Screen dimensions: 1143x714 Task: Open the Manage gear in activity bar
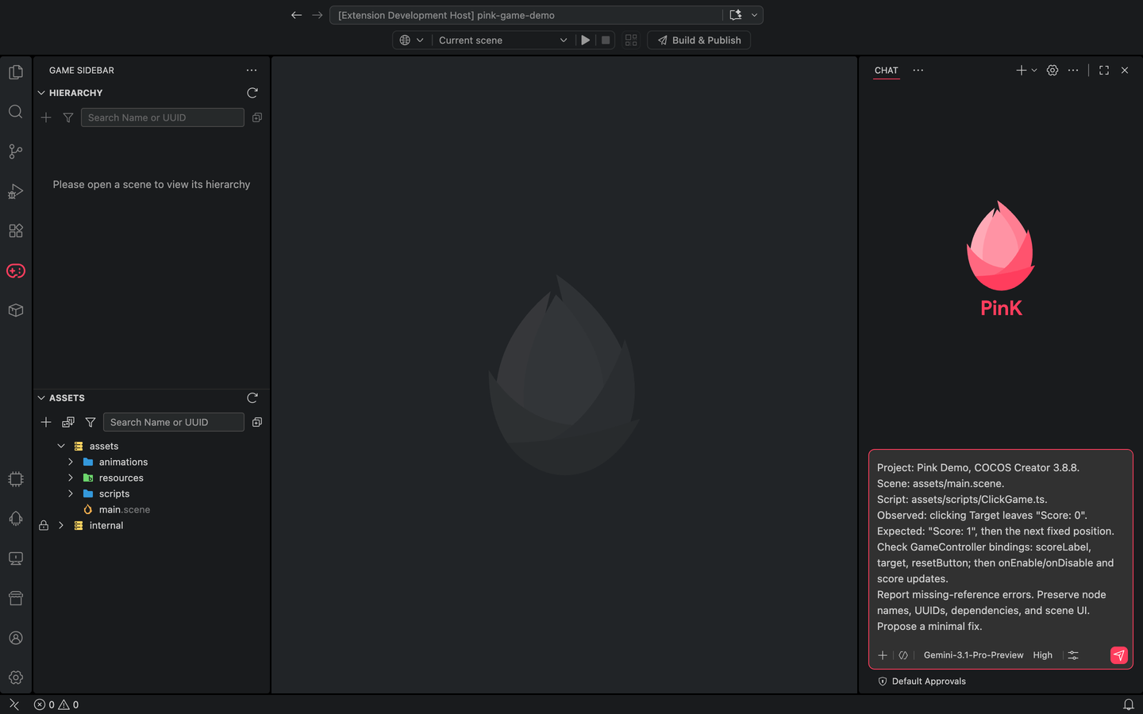click(16, 678)
